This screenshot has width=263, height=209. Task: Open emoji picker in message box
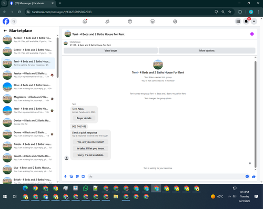tap(247, 176)
